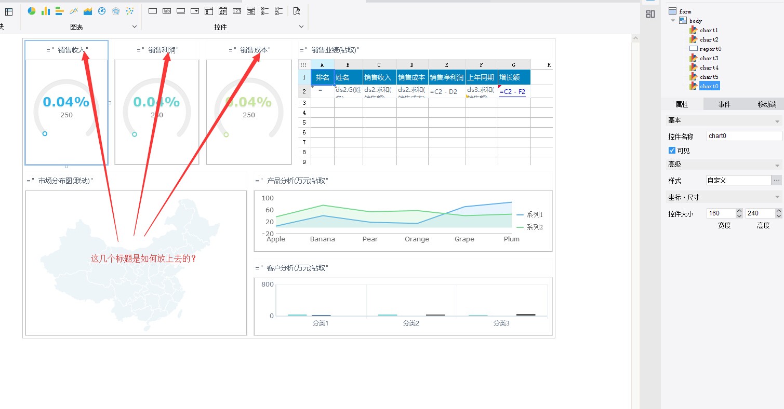Insert a radar chart from toolbar
The width and height of the screenshot is (784, 409).
(116, 11)
